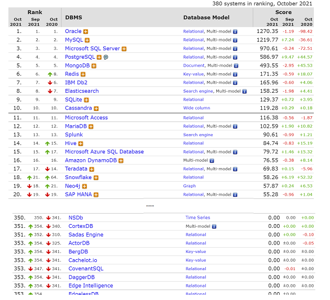330x300 pixels.
Task: Open the Microsoft Azure SQL Database link
Action: point(104,152)
